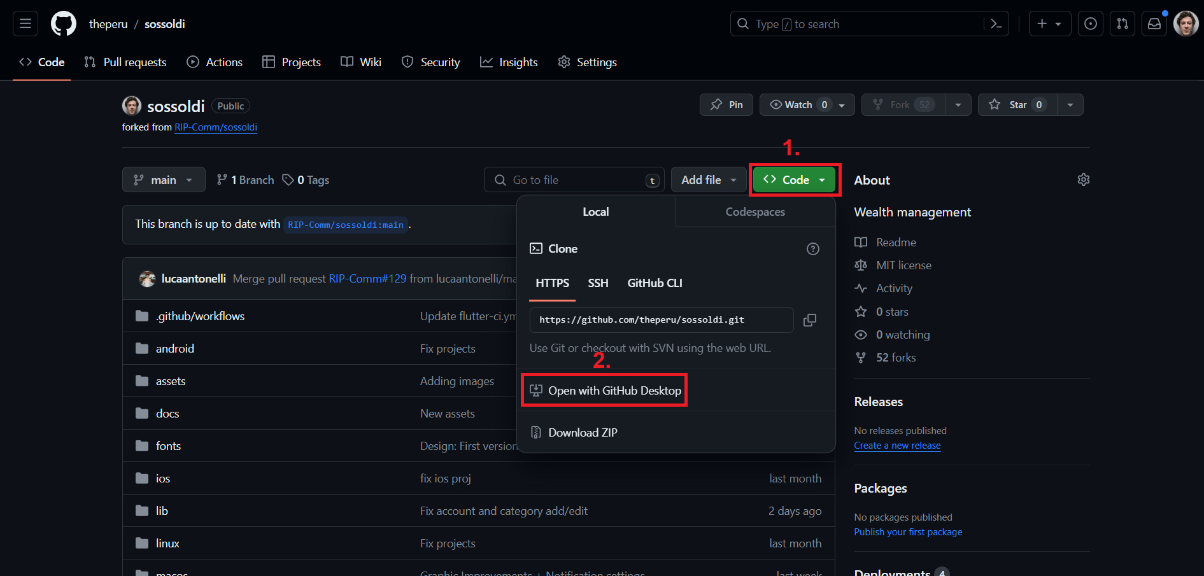Switch to the Projects tab
Screen dimensions: 1204x576
pos(292,62)
